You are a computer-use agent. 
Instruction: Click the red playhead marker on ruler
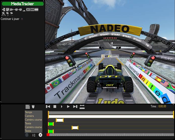[x=48, y=135]
